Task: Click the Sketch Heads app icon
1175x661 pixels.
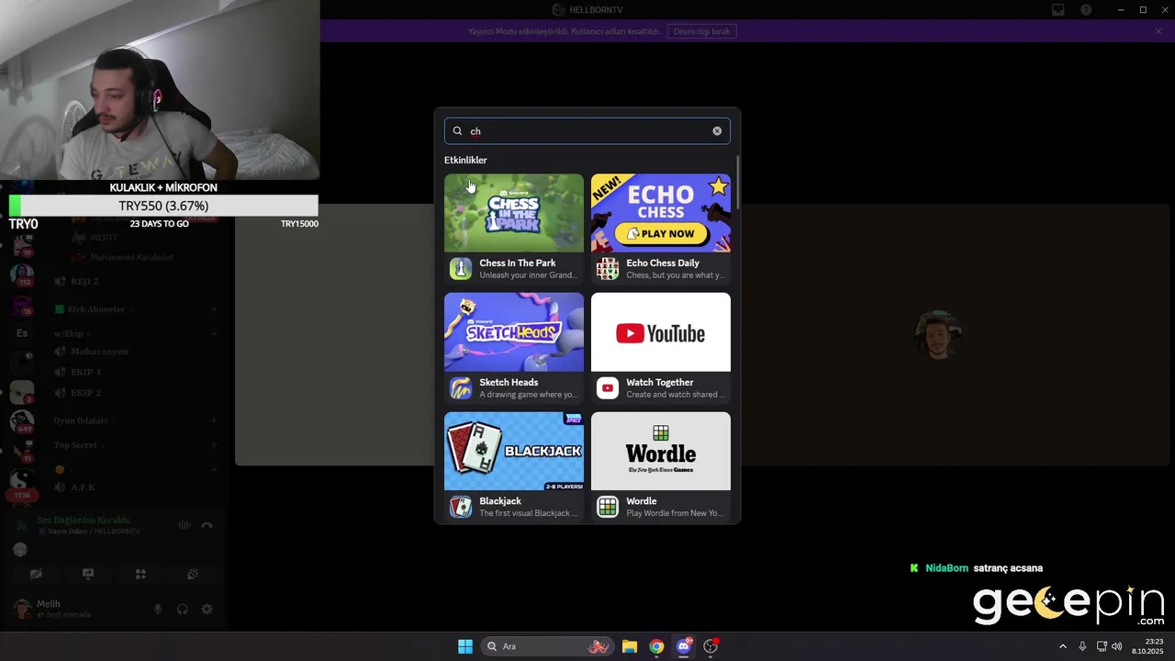Action: [461, 388]
